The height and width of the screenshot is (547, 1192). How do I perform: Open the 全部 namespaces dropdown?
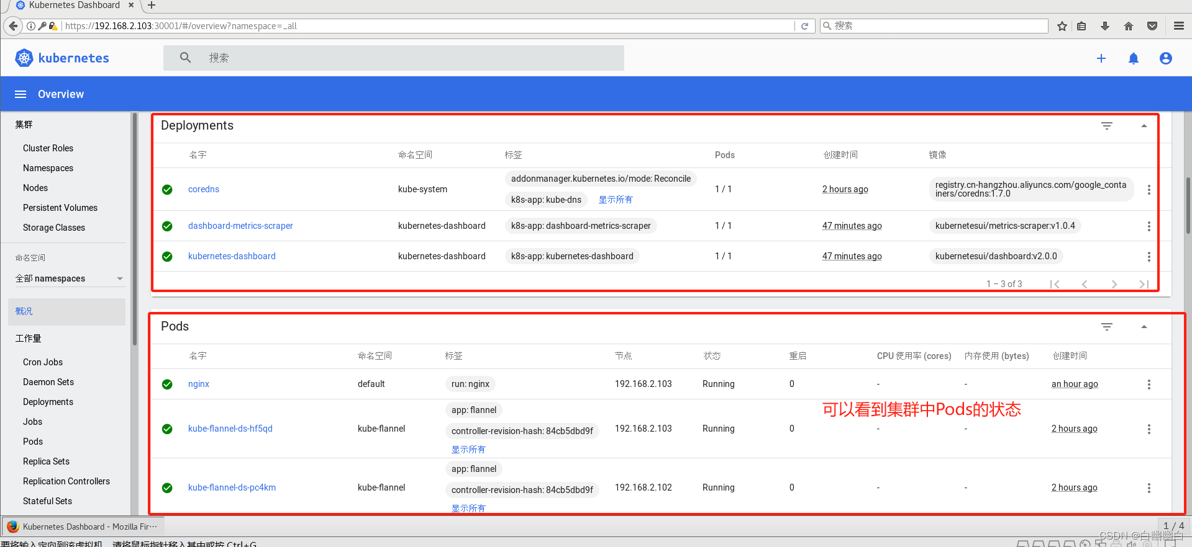click(x=70, y=278)
